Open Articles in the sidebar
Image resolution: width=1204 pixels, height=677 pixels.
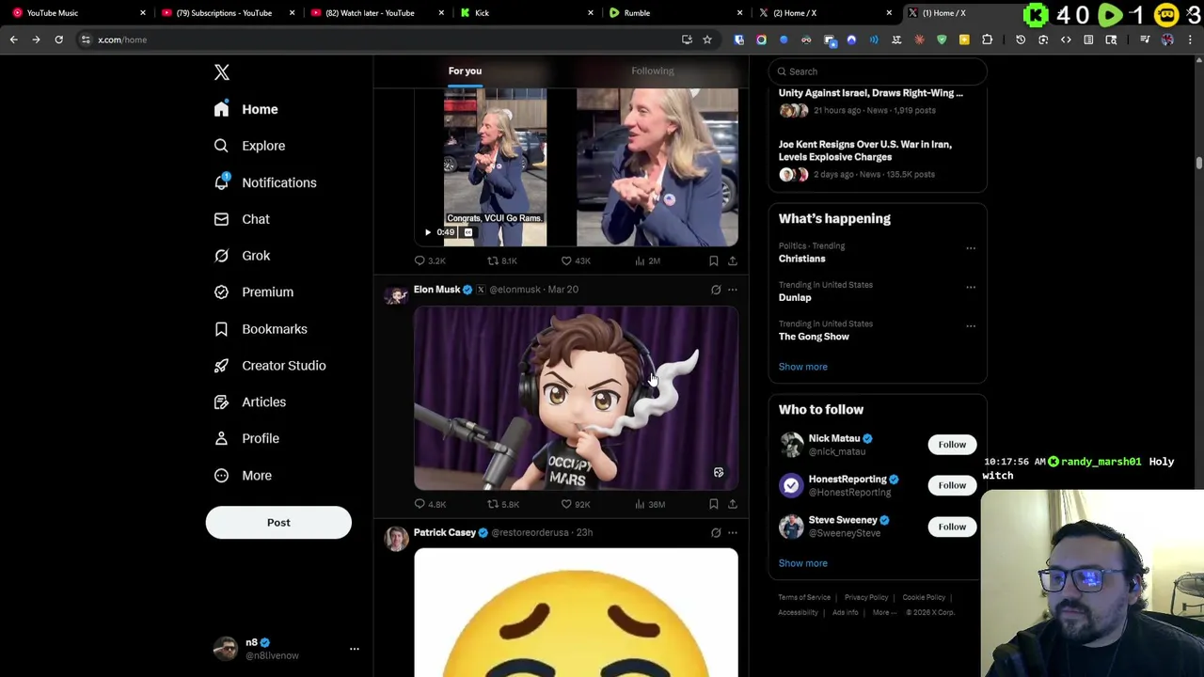pos(250,402)
